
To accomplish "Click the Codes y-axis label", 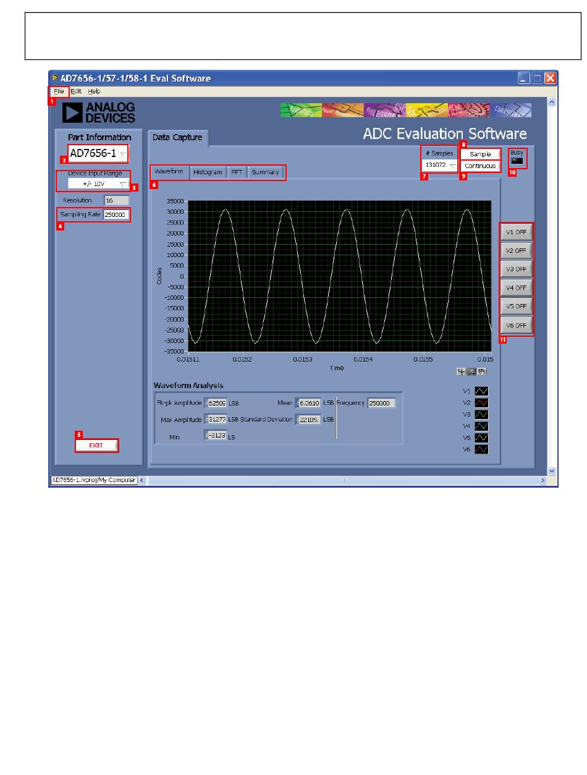I will 158,276.
